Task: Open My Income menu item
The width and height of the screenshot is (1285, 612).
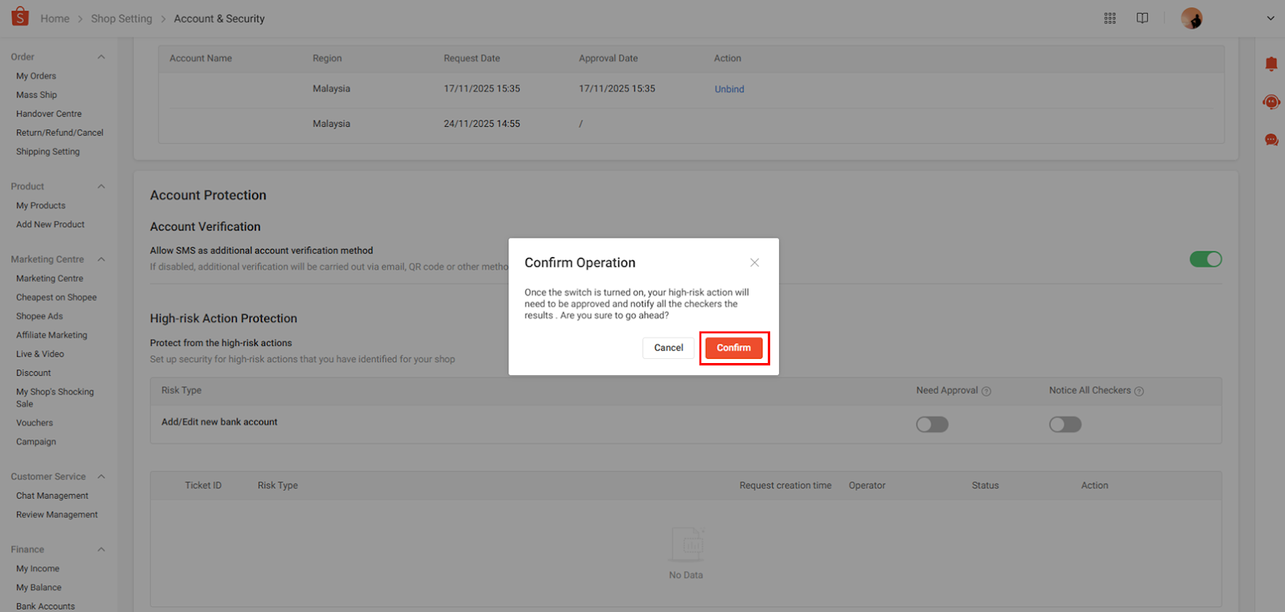Action: click(38, 569)
